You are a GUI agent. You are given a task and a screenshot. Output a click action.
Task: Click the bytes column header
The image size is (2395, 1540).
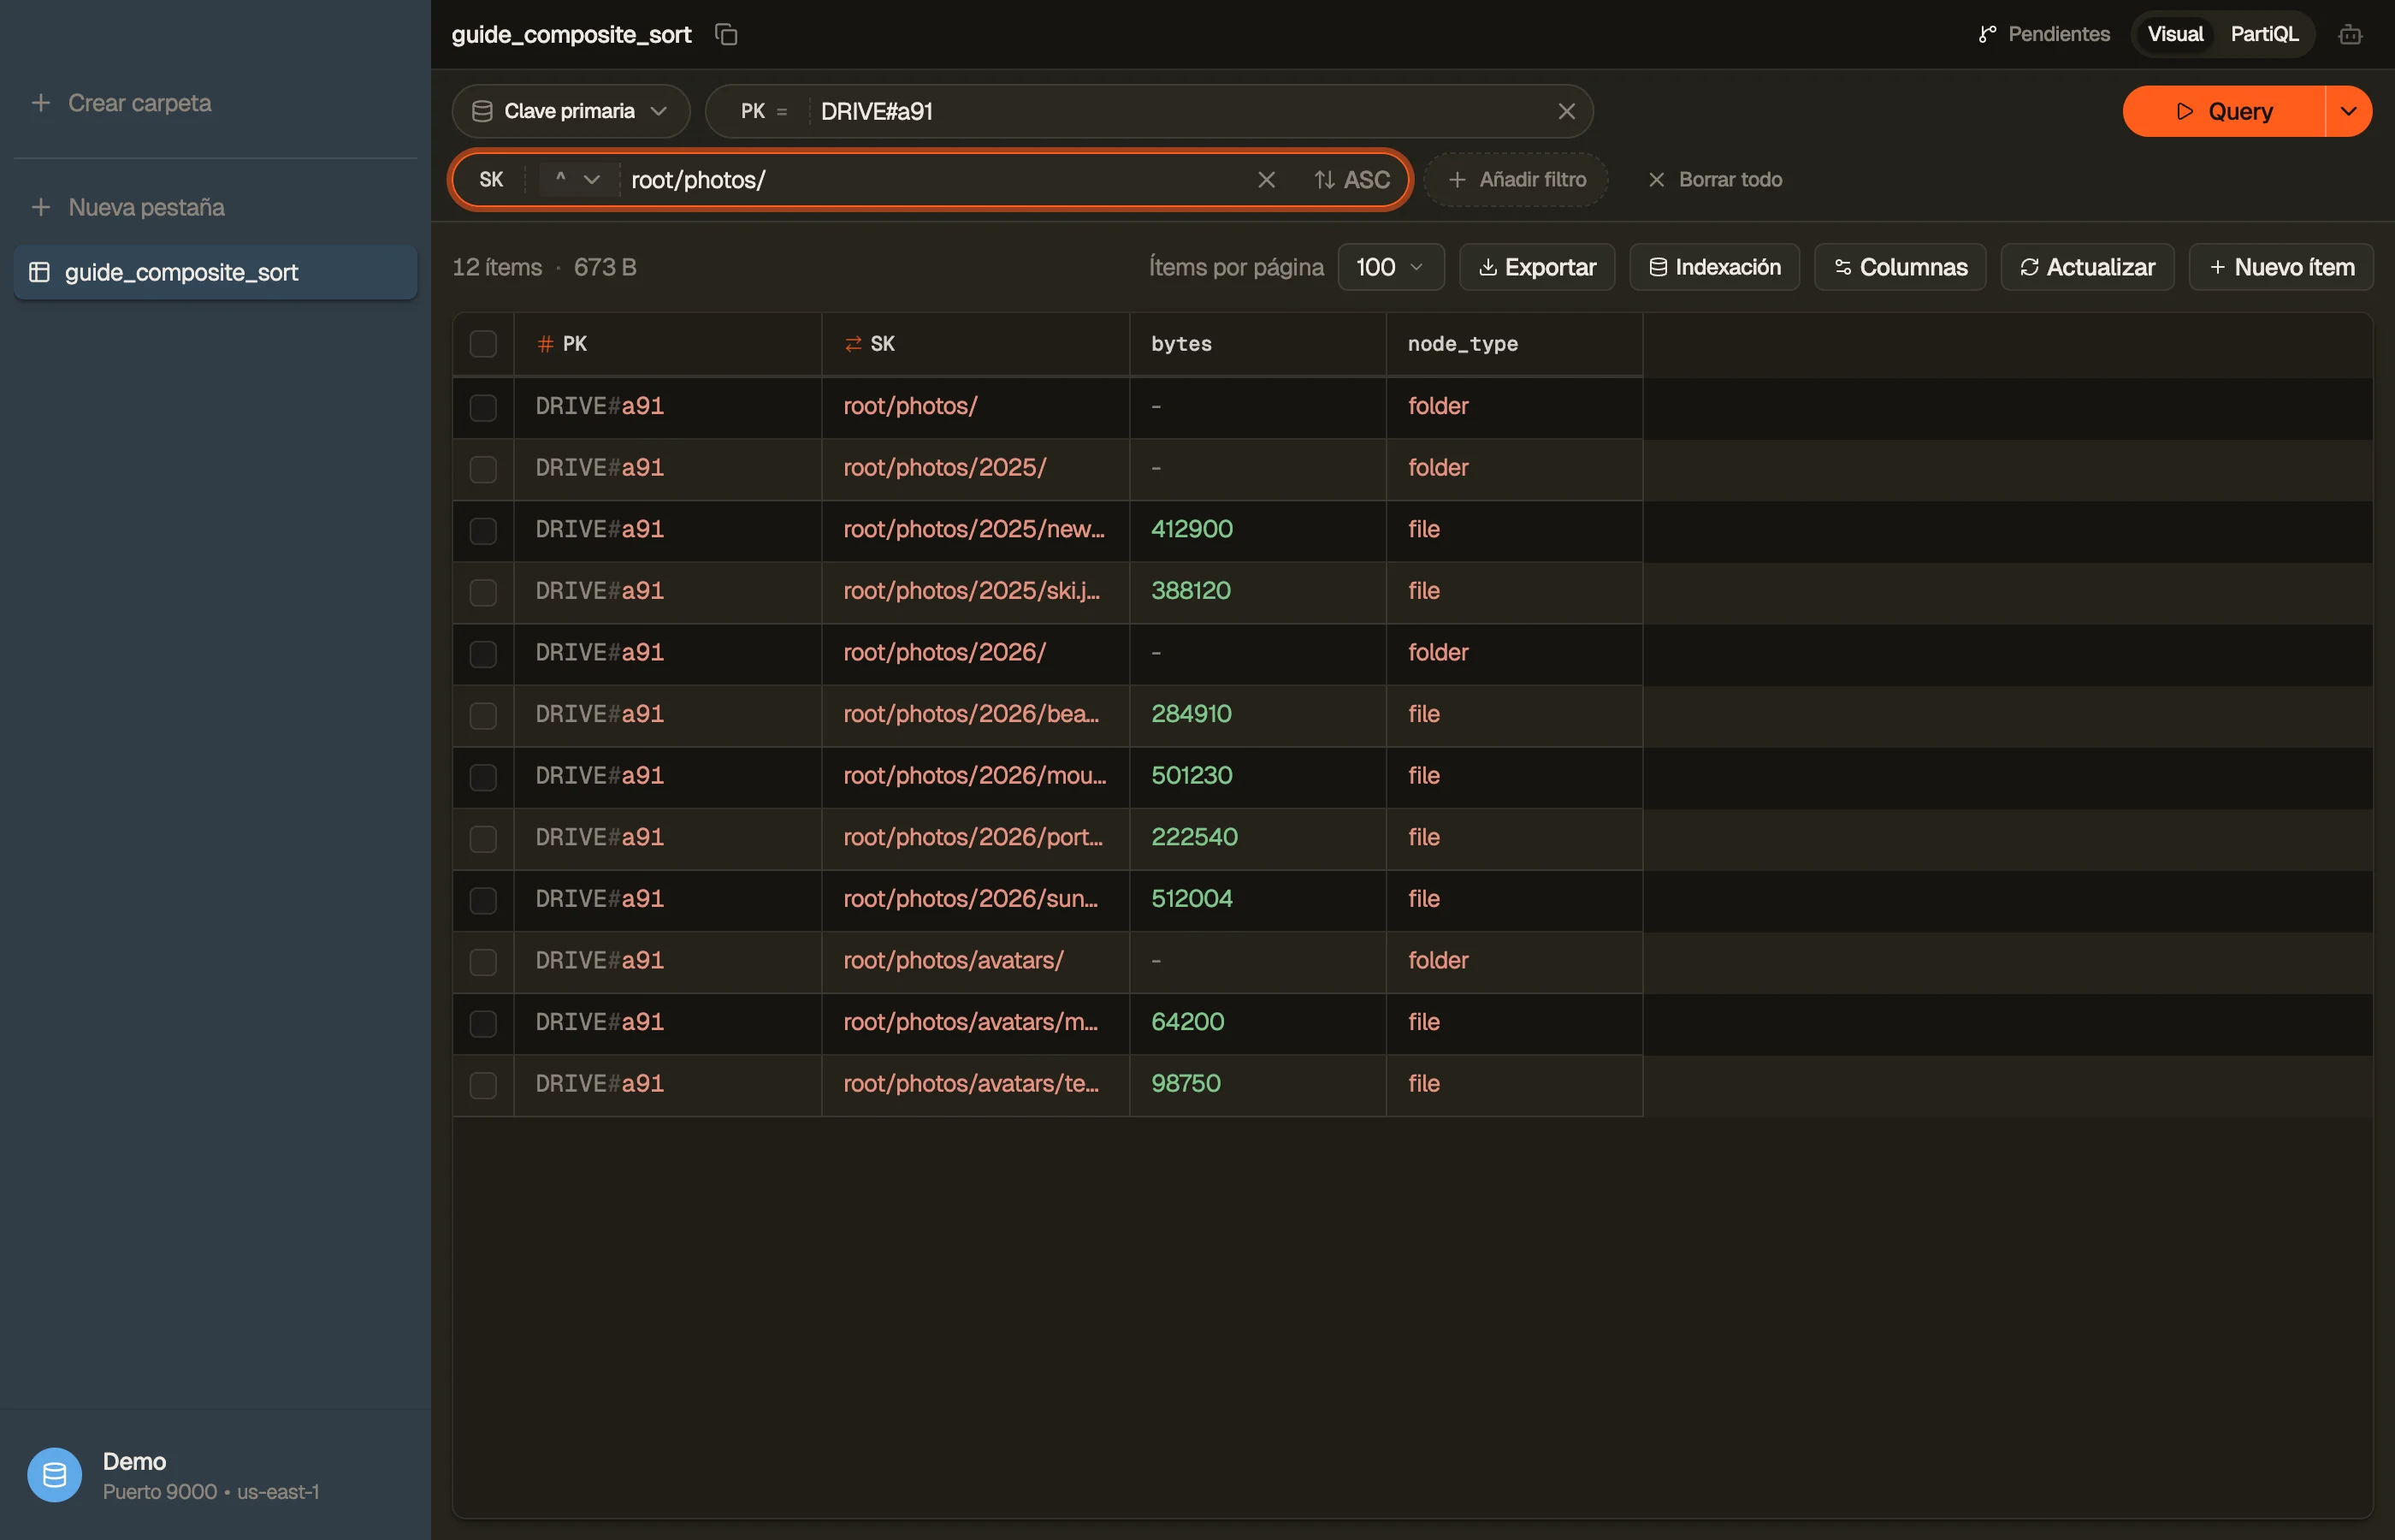coord(1257,344)
